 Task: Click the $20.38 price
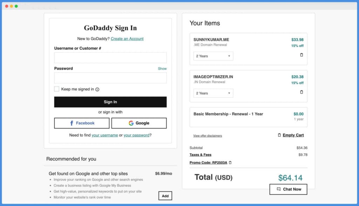(297, 77)
